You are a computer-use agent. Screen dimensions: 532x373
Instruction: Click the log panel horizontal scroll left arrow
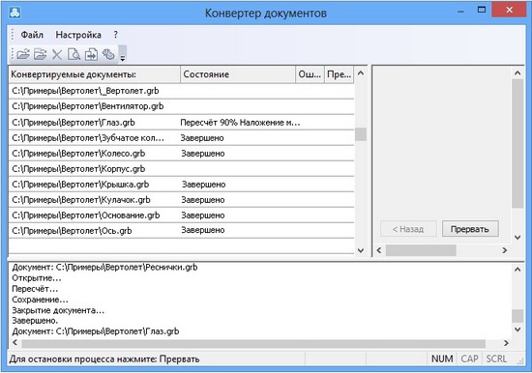tap(15, 343)
